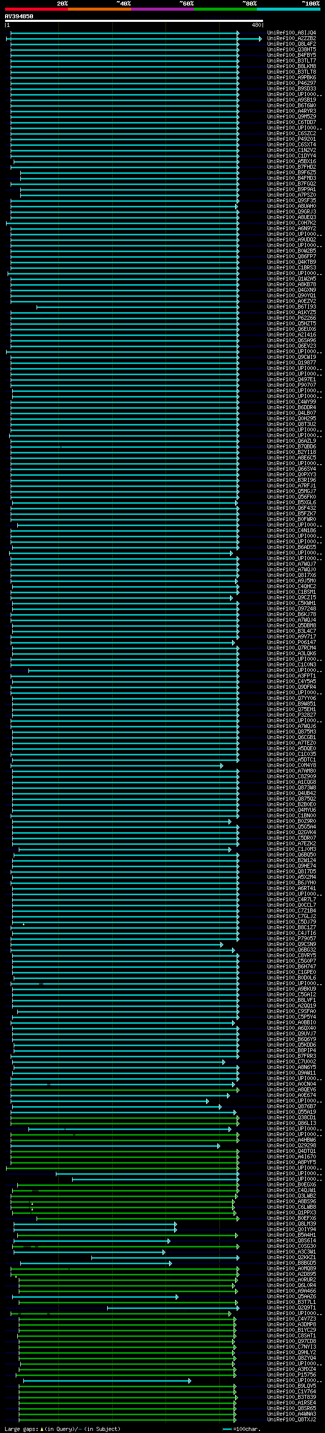The image size is (325, 1433).
Task: Select hit label UniRef100_Q19877
Action: pos(291,363)
